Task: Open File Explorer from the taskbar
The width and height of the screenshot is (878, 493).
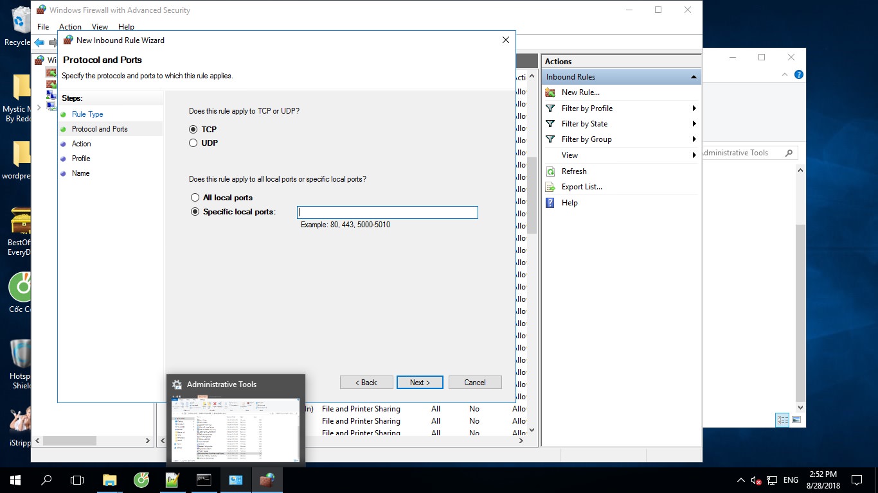Action: (110, 480)
